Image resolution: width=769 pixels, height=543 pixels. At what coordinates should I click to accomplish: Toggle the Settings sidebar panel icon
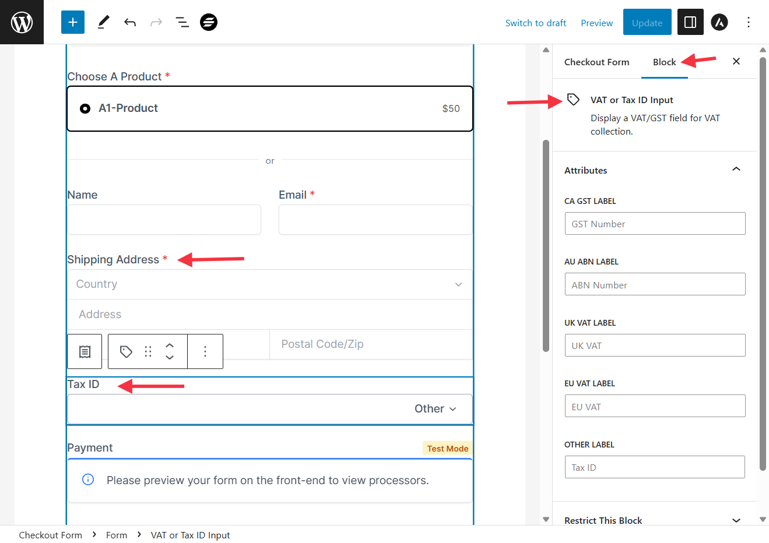click(690, 22)
